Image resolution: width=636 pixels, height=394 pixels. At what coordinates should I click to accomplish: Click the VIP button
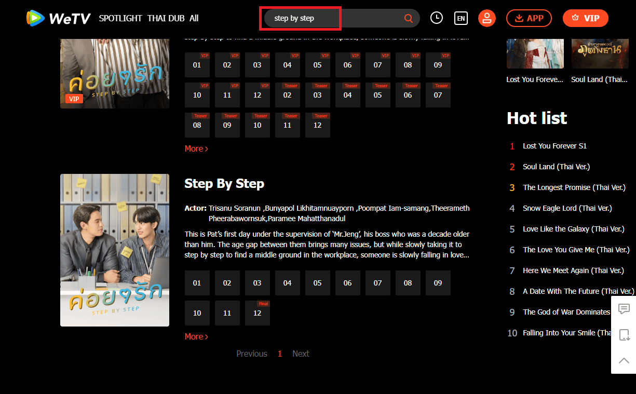pos(586,18)
